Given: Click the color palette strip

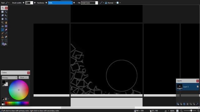Looking at the screenshot, I should click(x=15, y=103).
